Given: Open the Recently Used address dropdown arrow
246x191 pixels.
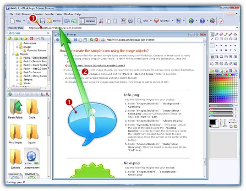Looking at the screenshot, I should pyautogui.click(x=237, y=28).
